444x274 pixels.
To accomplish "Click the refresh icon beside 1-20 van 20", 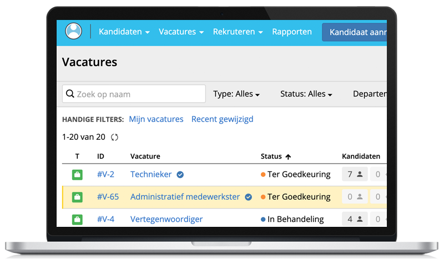I will 115,137.
